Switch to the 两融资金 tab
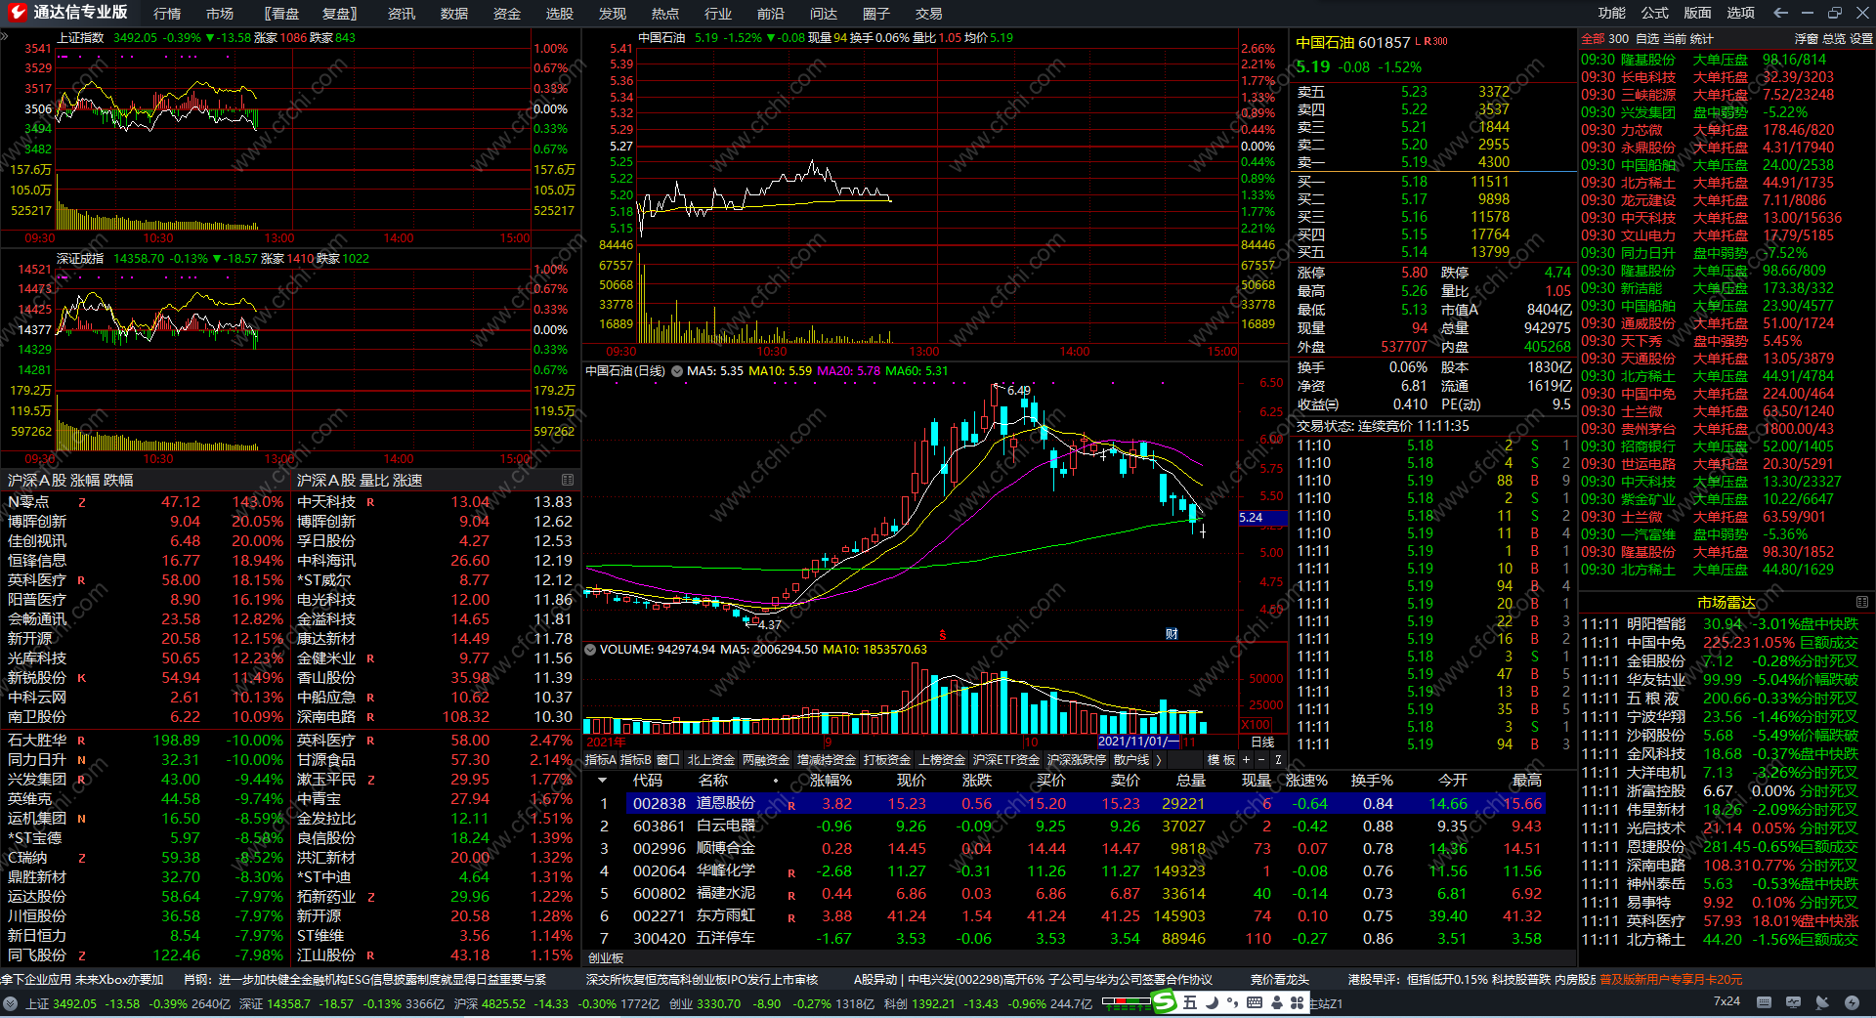 [x=766, y=759]
